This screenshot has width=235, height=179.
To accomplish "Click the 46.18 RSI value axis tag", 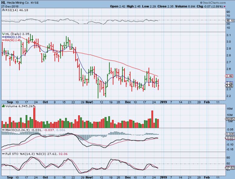I will [230, 20].
